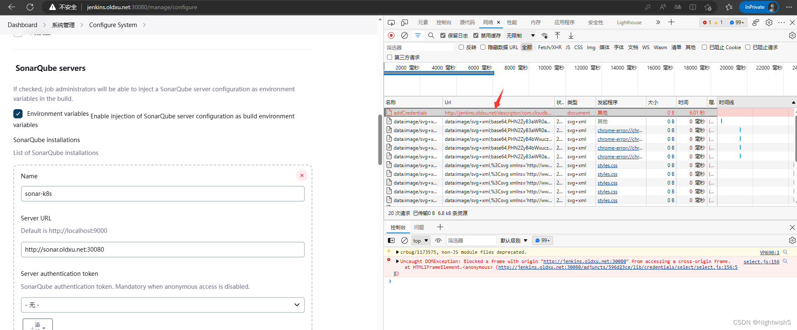Switch to the Lighthouse tab
Viewport: 797px width, 330px height.
pos(629,22)
